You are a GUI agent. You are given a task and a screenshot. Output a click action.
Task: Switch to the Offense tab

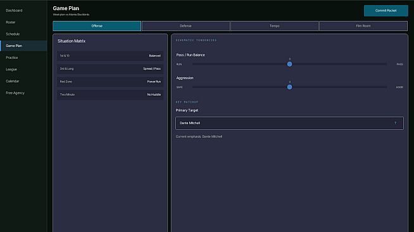point(97,26)
